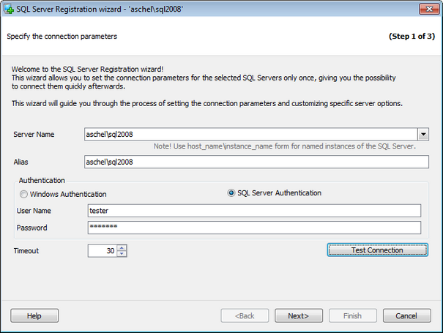
Task: Click the wizard icon in title bar
Action: click(9, 9)
